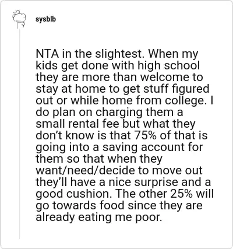Open the Reddit snoo avatar of sysblb
This screenshot has height=249, width=233.
click(x=19, y=19)
